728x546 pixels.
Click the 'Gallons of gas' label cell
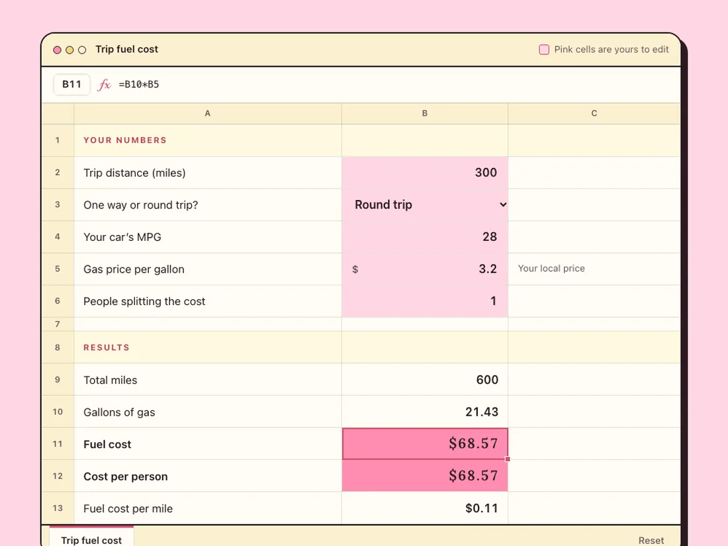(208, 412)
